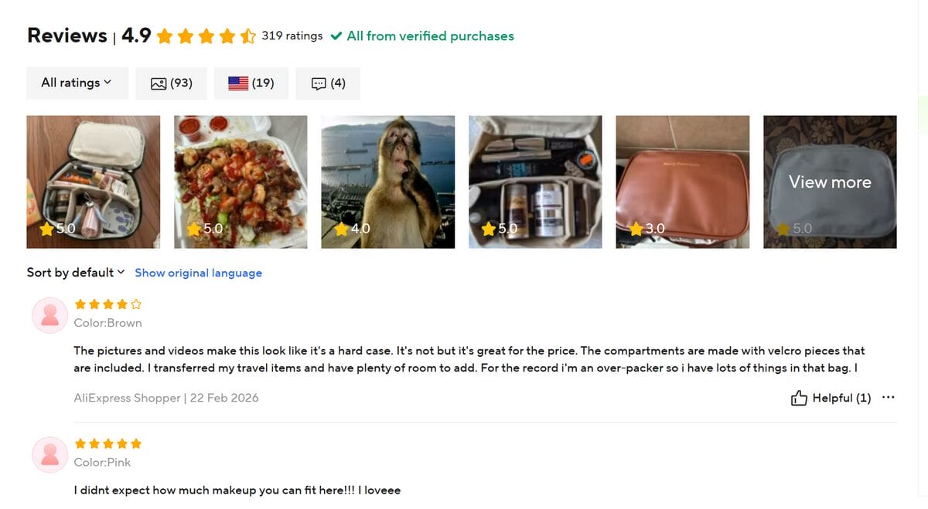The width and height of the screenshot is (928, 509).
Task: Click the Show original language link
Action: 198,272
